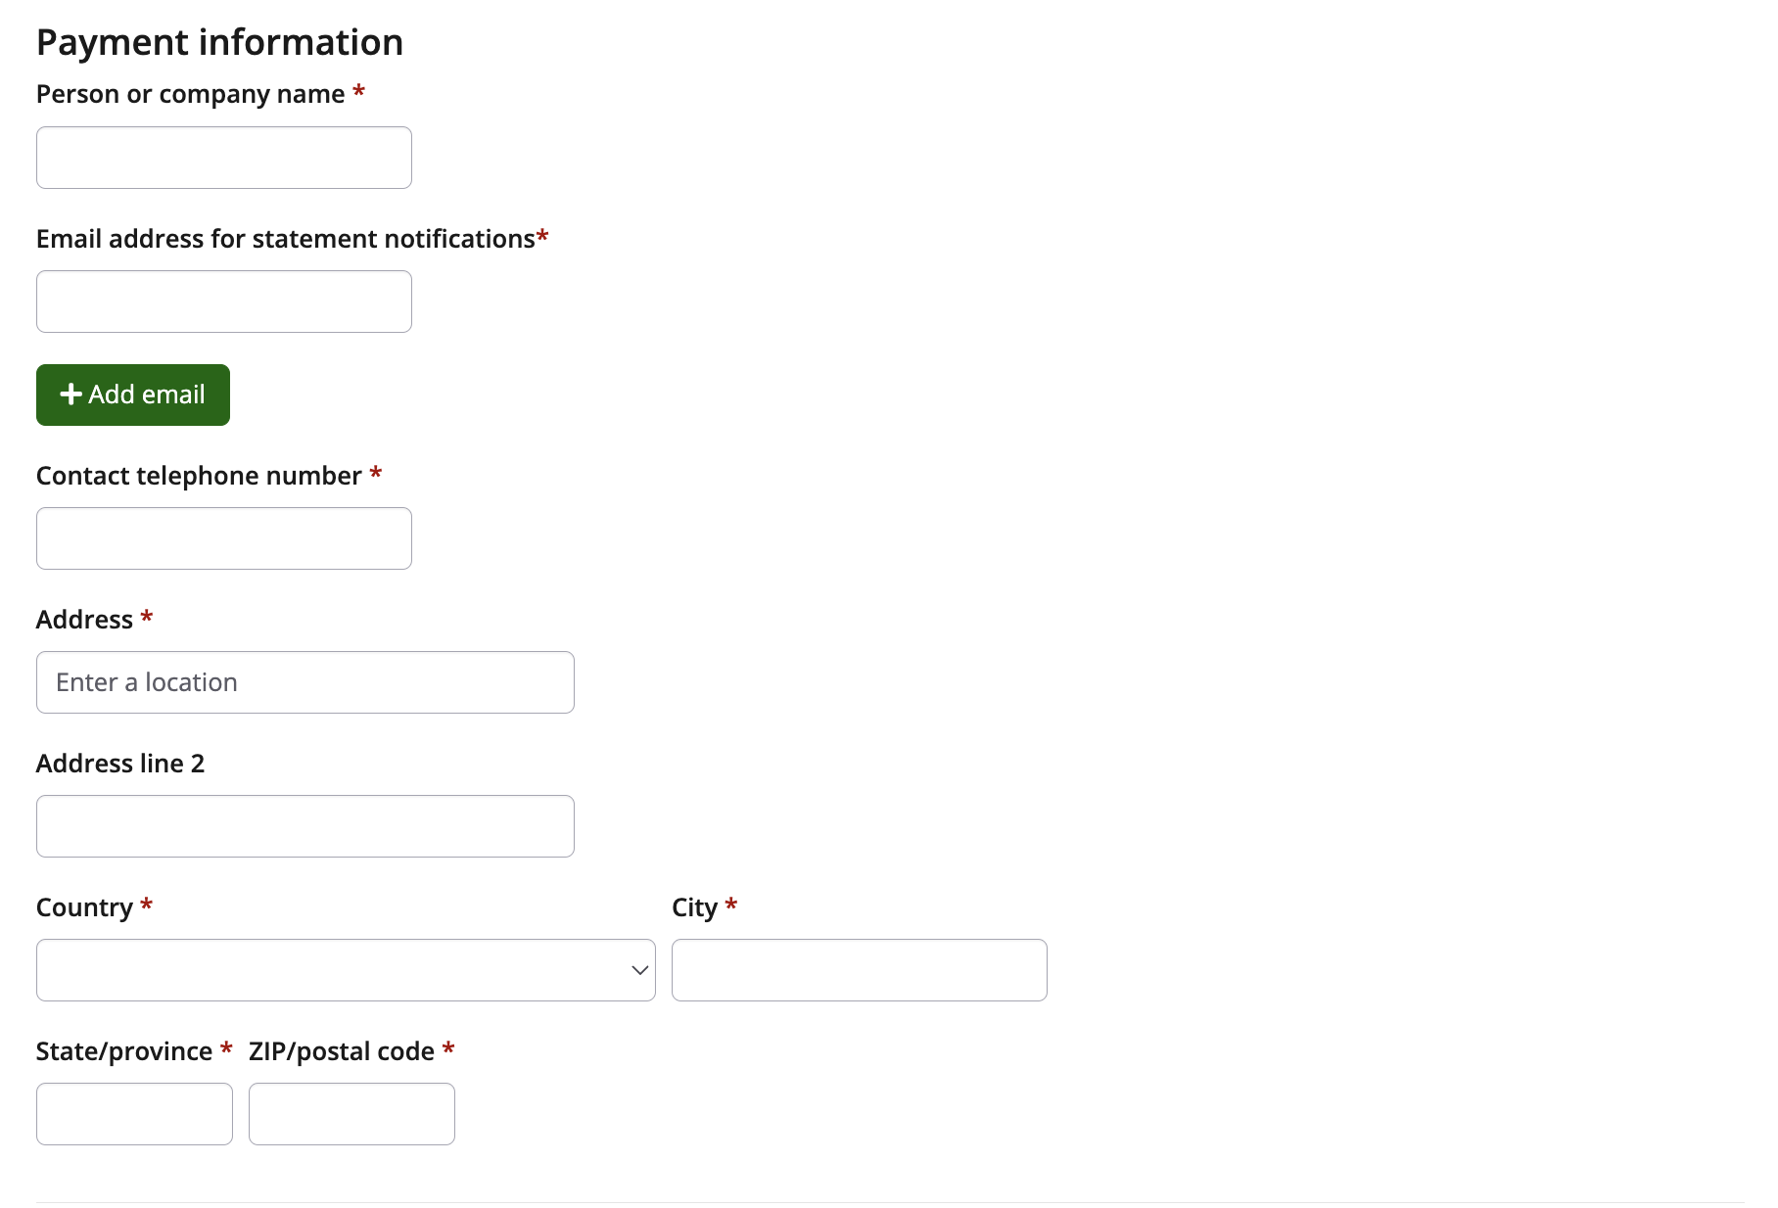This screenshot has height=1208, width=1778.
Task: Click the 'Address line 2' label
Action: point(120,764)
